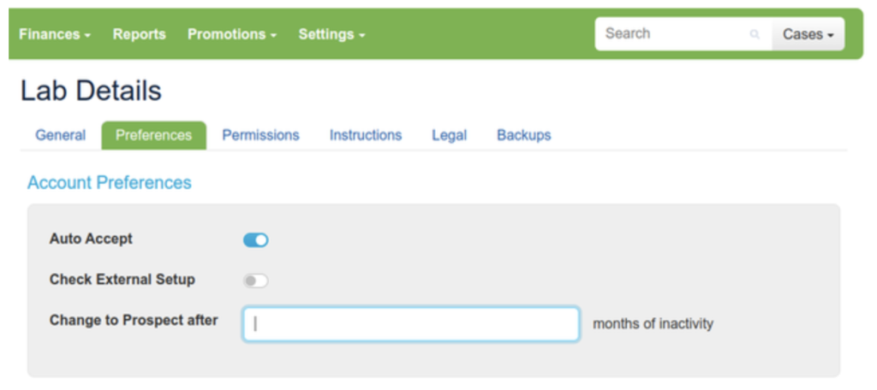Switch to the Legal tab
This screenshot has width=877, height=390.
click(449, 135)
